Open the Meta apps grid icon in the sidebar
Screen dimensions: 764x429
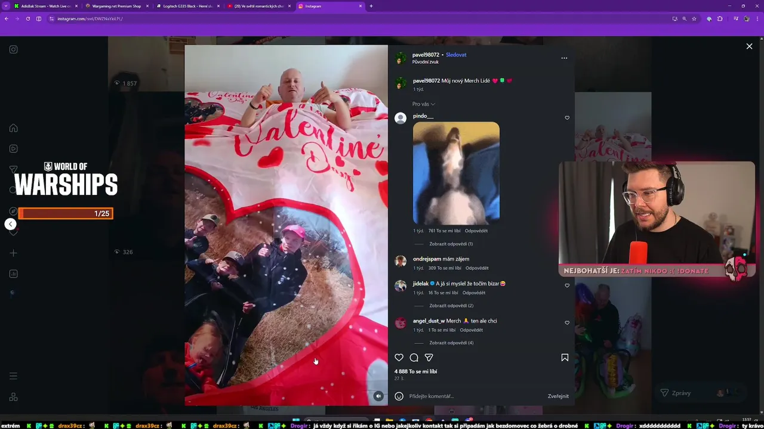13,397
